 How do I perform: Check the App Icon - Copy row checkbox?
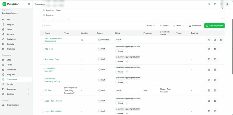(42, 59)
